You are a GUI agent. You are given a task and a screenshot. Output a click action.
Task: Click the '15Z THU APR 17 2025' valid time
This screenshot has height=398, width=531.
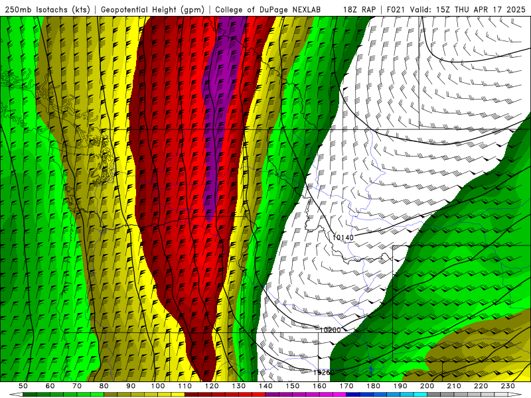point(481,10)
